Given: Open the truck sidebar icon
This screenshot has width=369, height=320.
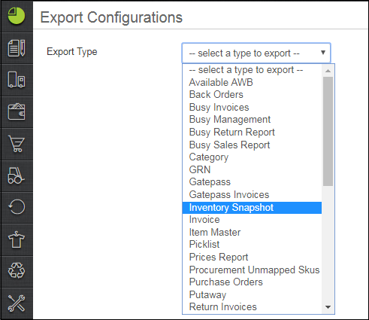Looking at the screenshot, I should click(17, 80).
